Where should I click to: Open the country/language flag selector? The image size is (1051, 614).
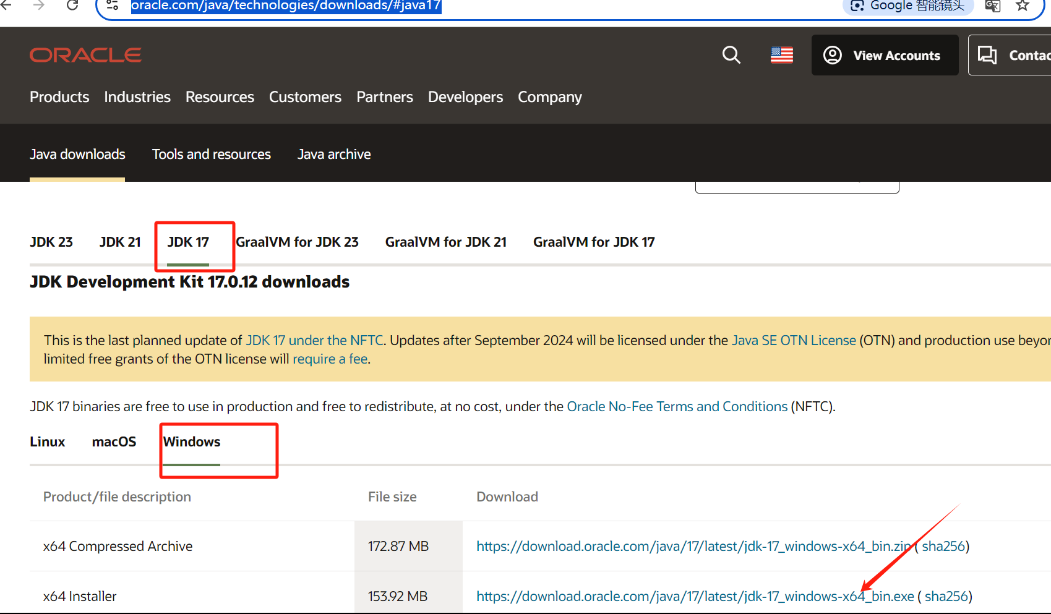[x=781, y=54]
